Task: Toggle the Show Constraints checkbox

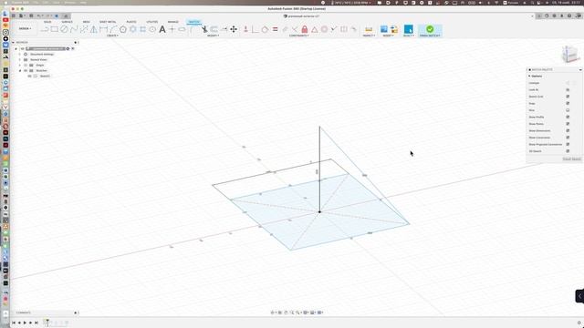Action: (568, 138)
